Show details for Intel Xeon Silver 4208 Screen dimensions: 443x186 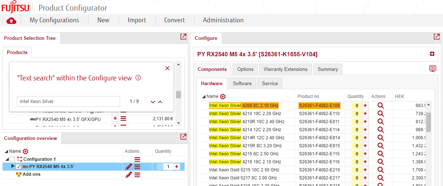tap(380, 106)
